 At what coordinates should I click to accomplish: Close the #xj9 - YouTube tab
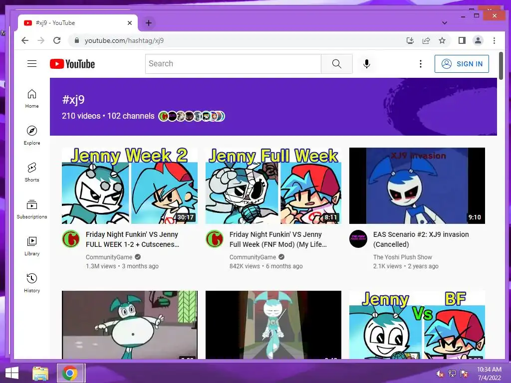click(x=130, y=23)
